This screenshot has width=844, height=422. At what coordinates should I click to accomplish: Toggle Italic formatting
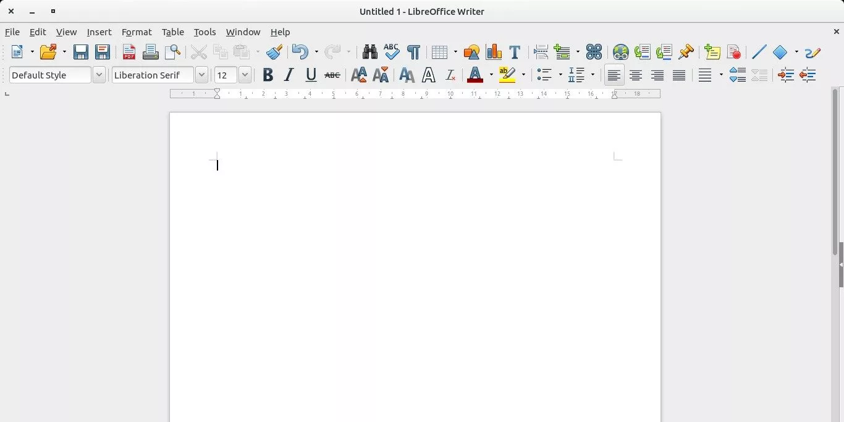289,75
